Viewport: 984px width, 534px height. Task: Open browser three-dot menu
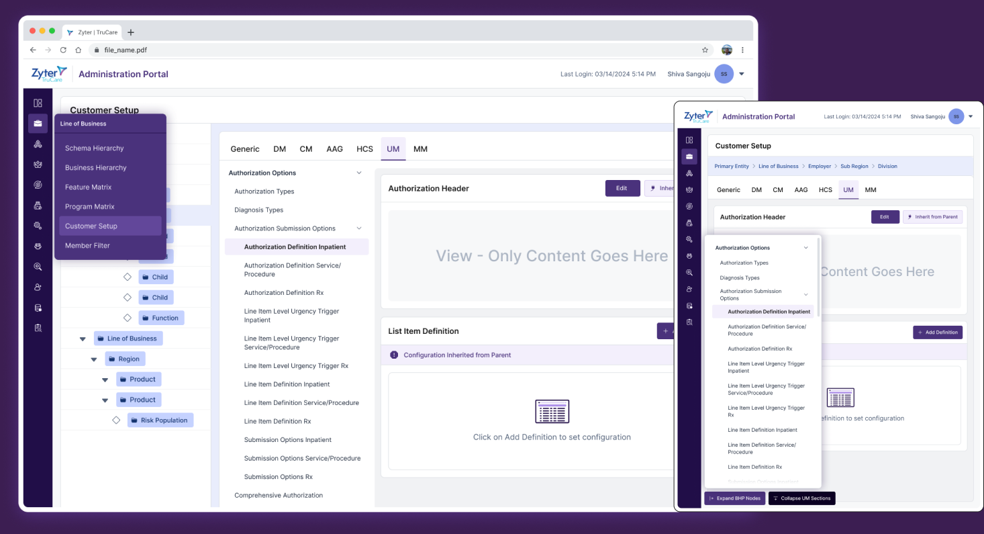742,50
